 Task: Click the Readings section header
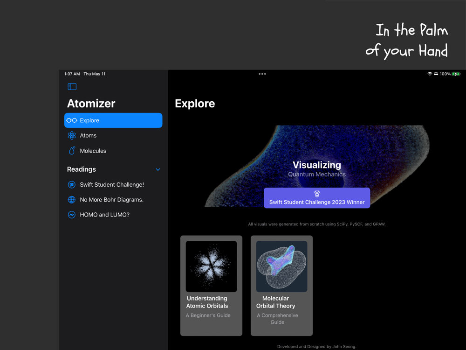[82, 169]
